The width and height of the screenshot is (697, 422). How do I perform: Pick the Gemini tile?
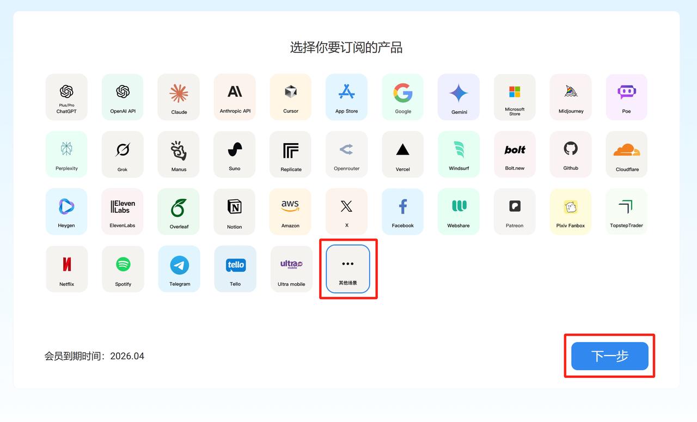click(x=458, y=97)
